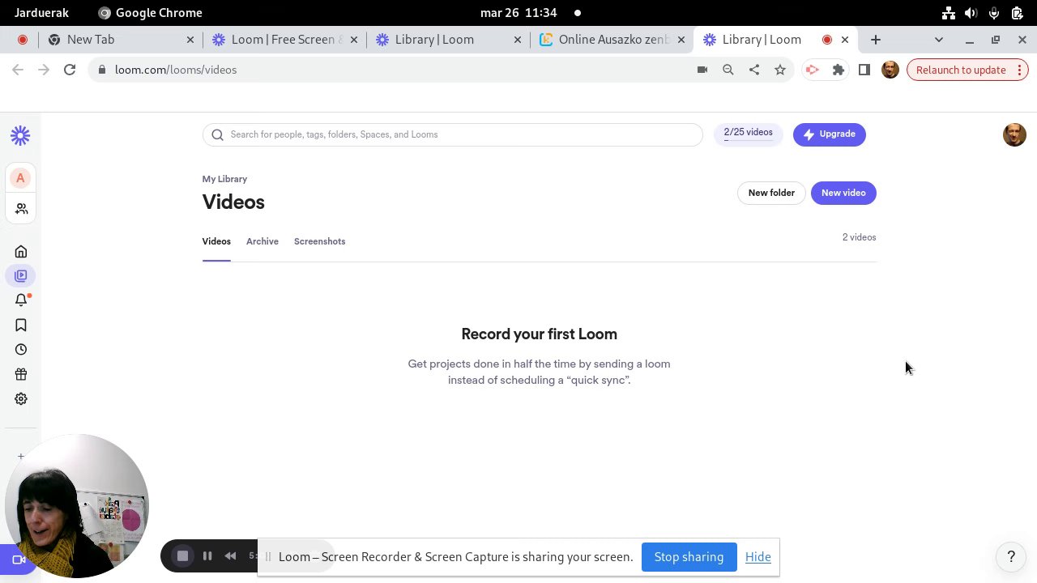The width and height of the screenshot is (1037, 583).
Task: Open the Loom extension icon
Action: pyautogui.click(x=812, y=70)
